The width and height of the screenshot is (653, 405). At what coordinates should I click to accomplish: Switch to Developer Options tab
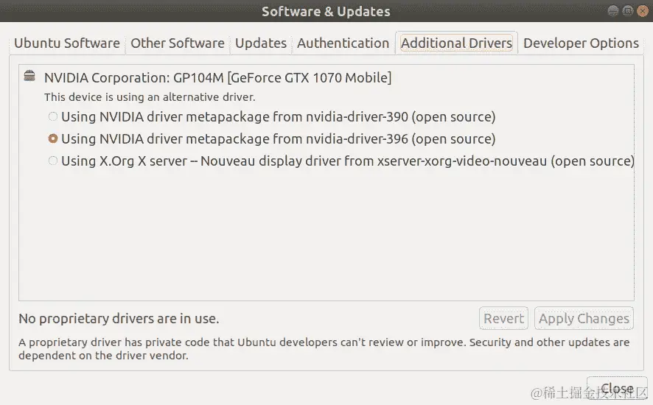581,43
